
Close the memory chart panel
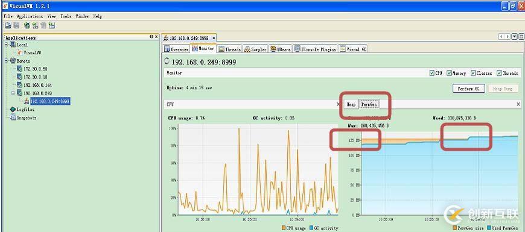click(518, 104)
